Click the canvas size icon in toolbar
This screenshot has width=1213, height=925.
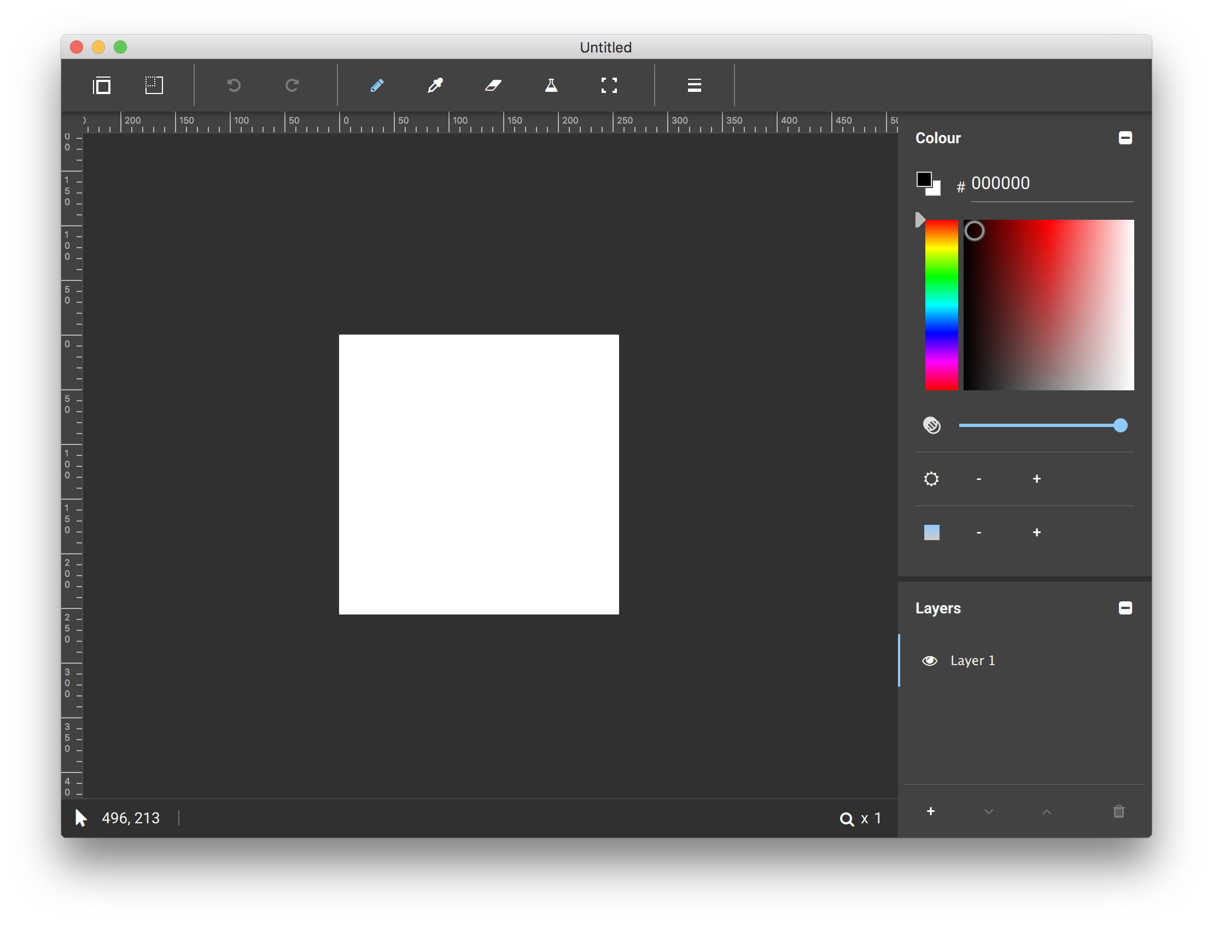click(102, 85)
